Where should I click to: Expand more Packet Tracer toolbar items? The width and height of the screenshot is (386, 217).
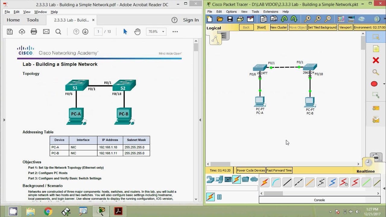[384, 19]
